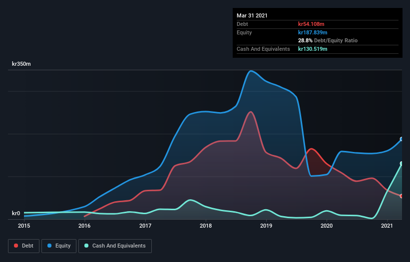
Task: Click the kr130.519m cash value
Action: 313,49
